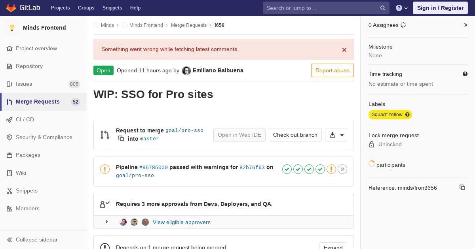The width and height of the screenshot is (475, 249).
Task: Click the CI / CD rocket icon
Action: pyautogui.click(x=9, y=120)
